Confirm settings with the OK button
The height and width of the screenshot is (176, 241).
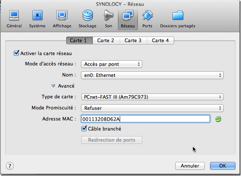[223, 166]
